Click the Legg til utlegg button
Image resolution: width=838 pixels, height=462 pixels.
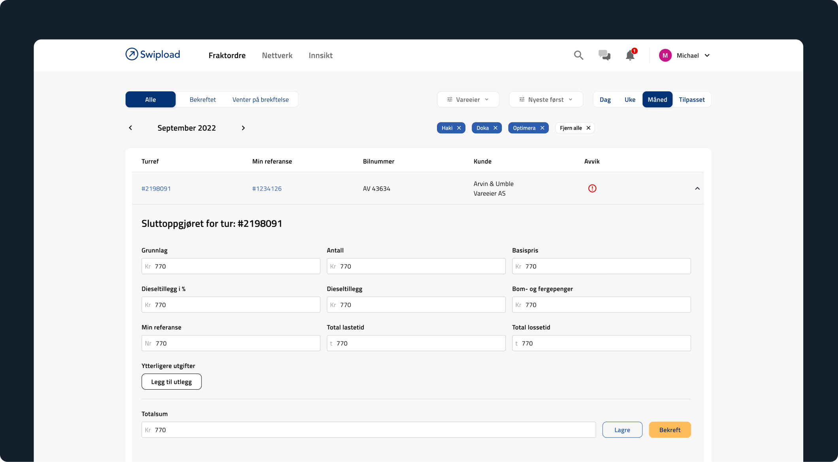tap(171, 382)
